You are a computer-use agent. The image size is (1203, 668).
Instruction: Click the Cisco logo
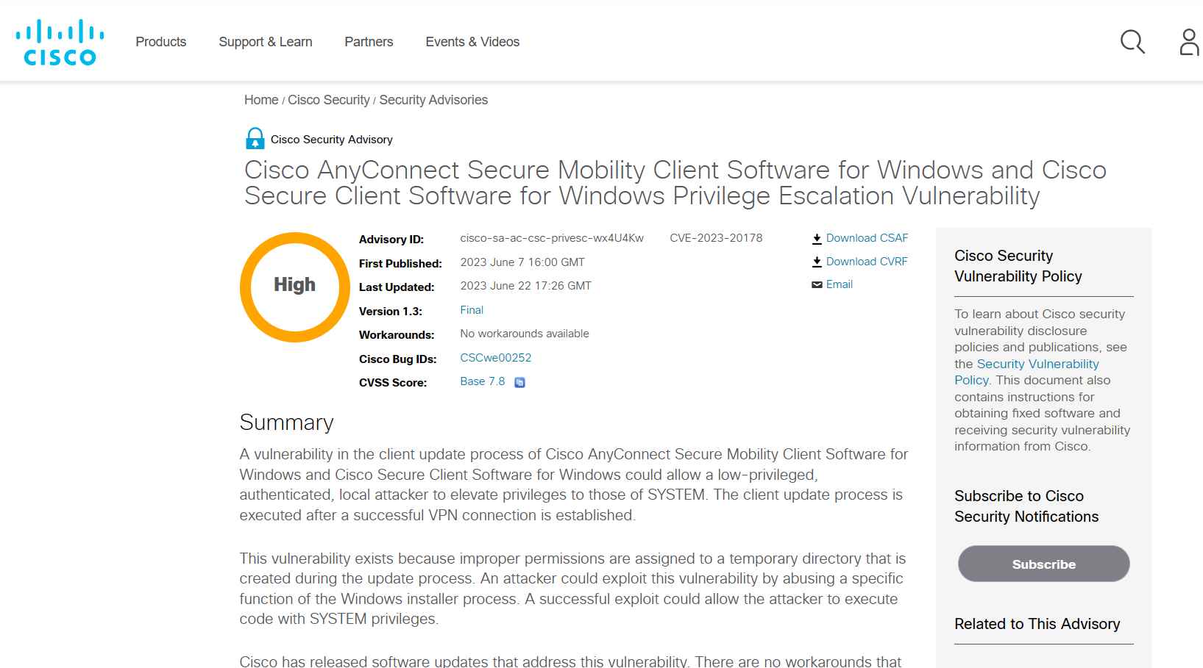(59, 40)
